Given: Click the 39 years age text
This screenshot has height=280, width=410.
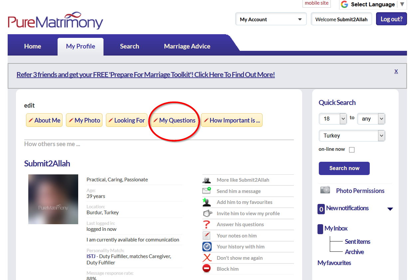Looking at the screenshot, I should click(96, 196).
